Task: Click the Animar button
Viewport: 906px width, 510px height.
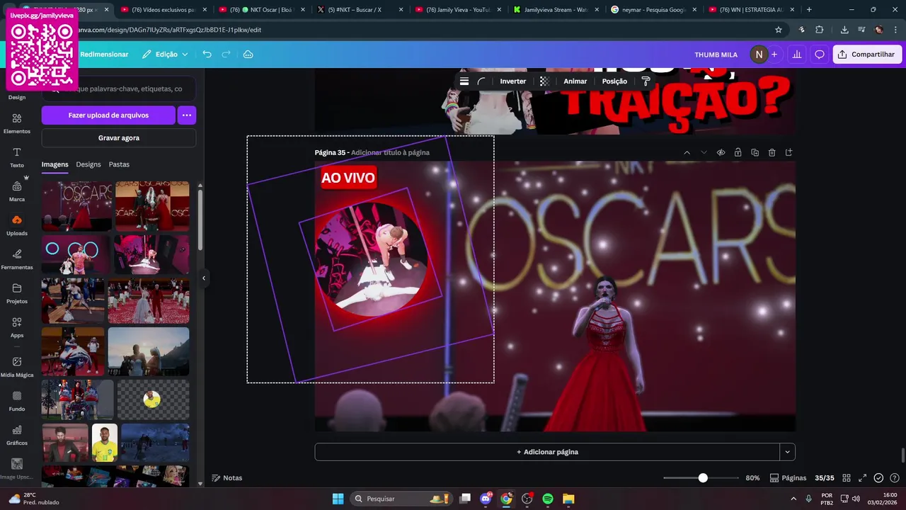Action: (x=575, y=81)
